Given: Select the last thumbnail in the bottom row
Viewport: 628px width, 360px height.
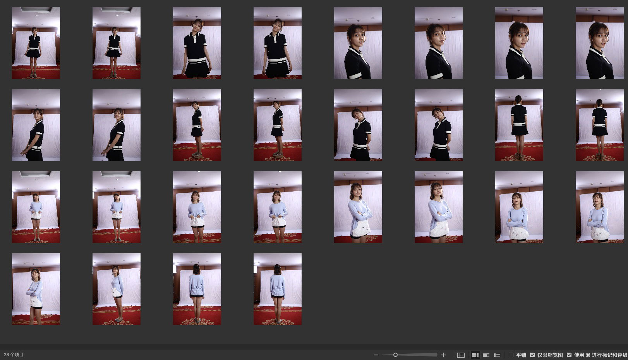Looking at the screenshot, I should tap(278, 289).
